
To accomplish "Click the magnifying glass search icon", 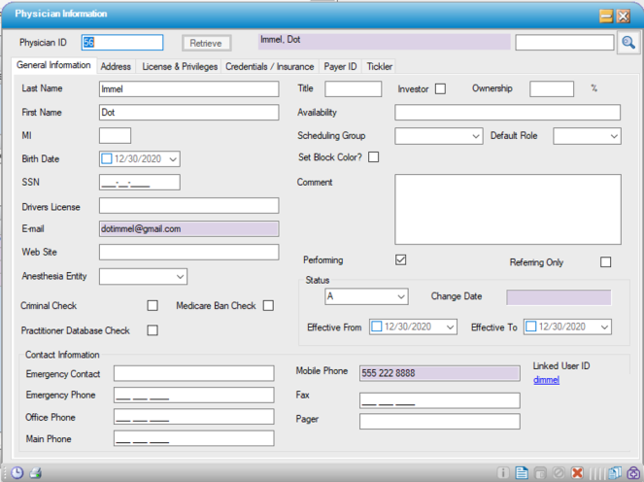I will pyautogui.click(x=628, y=43).
